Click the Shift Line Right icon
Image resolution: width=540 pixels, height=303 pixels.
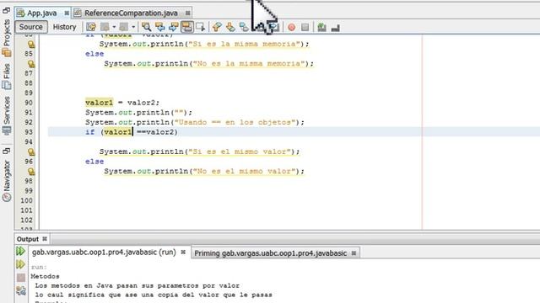[x=274, y=27]
